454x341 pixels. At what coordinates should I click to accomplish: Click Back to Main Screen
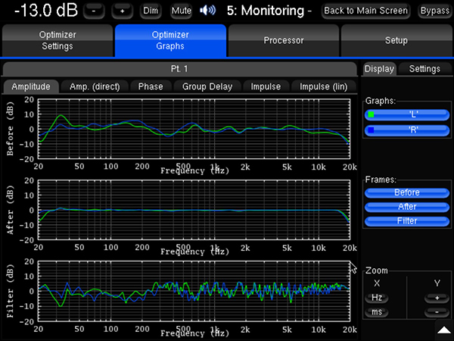coord(365,11)
